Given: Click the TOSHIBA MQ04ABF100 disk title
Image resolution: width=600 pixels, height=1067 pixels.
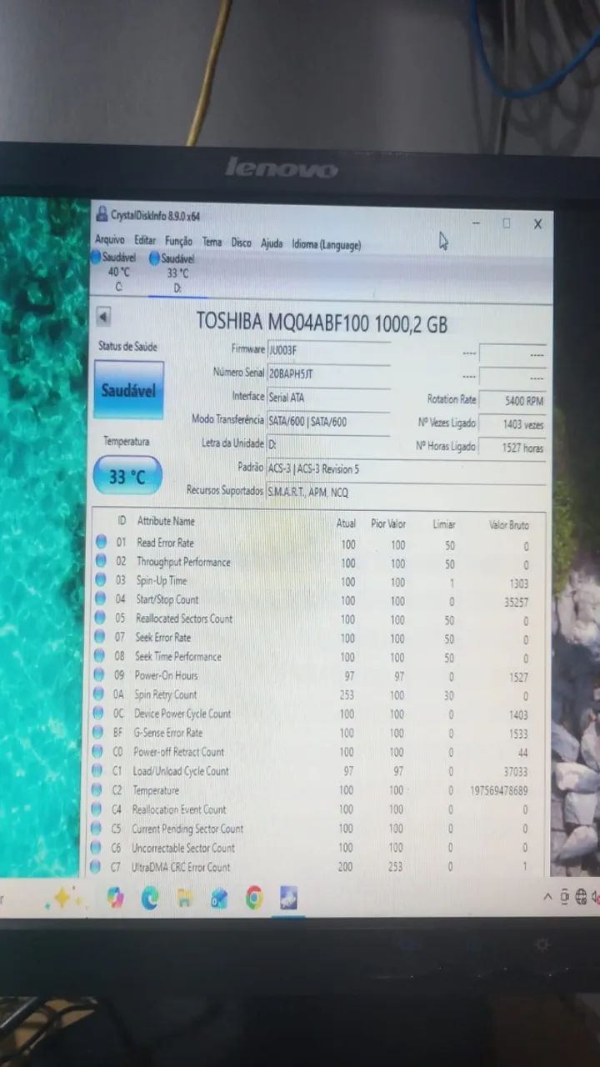Looking at the screenshot, I should (x=321, y=323).
